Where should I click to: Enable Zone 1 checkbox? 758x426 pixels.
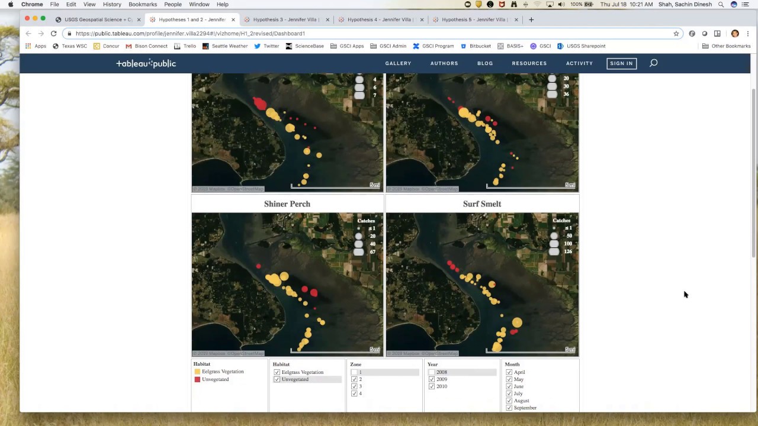coord(354,372)
